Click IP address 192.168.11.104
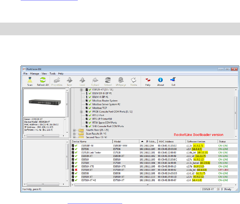 tap(147, 163)
